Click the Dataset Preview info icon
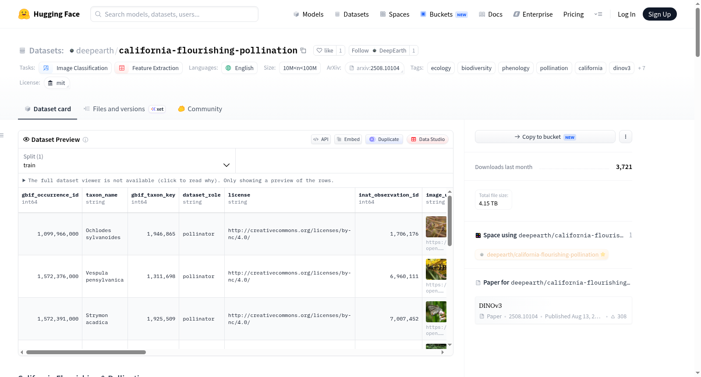 (85, 140)
